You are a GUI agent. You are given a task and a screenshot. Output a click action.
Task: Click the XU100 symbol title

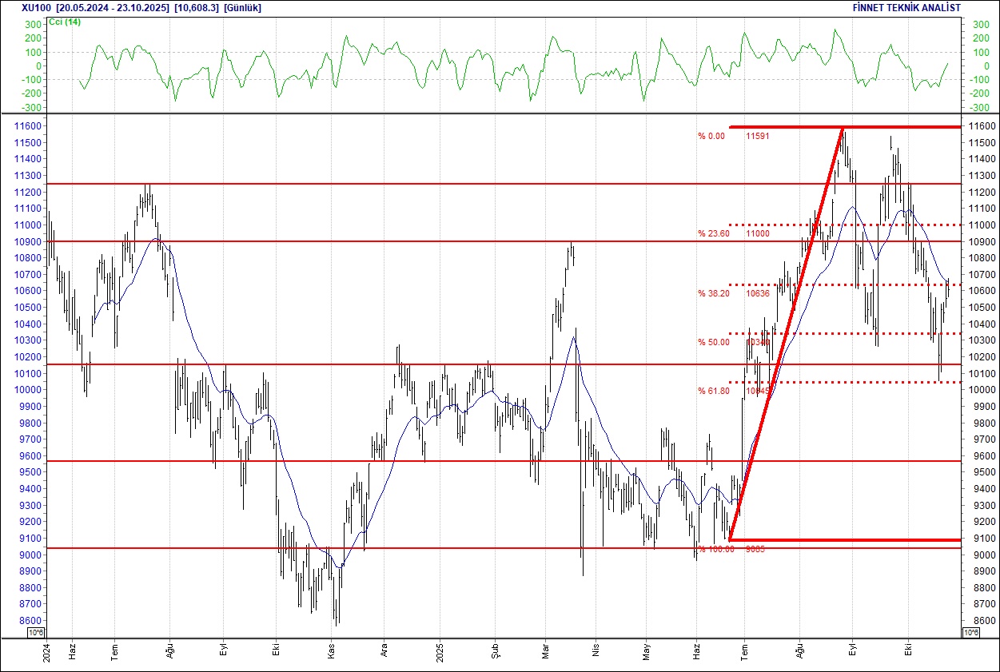pos(36,8)
